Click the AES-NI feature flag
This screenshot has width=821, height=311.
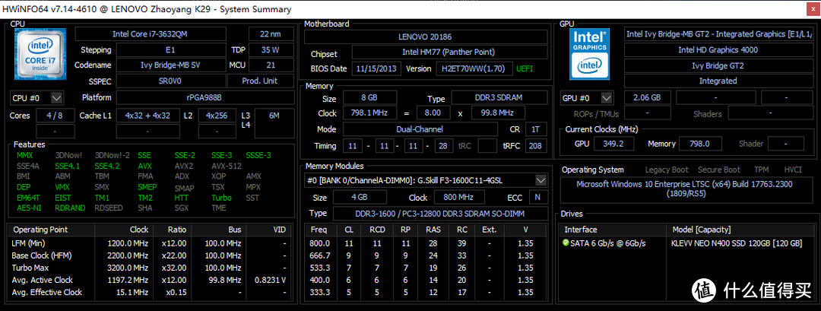click(x=27, y=208)
